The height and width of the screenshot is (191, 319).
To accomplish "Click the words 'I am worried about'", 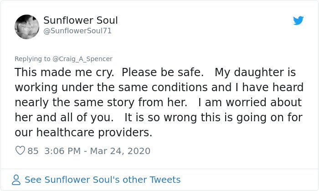I will tap(250, 102).
